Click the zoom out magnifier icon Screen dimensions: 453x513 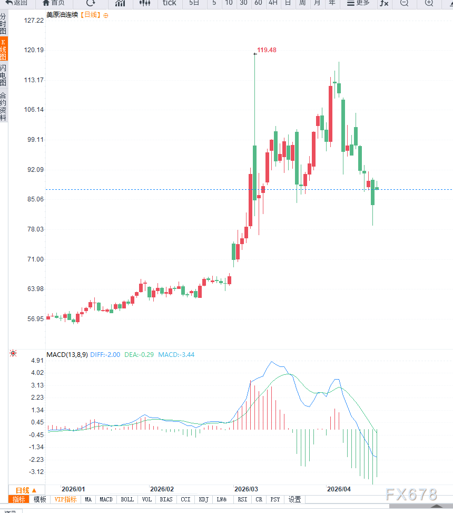[x=404, y=3]
